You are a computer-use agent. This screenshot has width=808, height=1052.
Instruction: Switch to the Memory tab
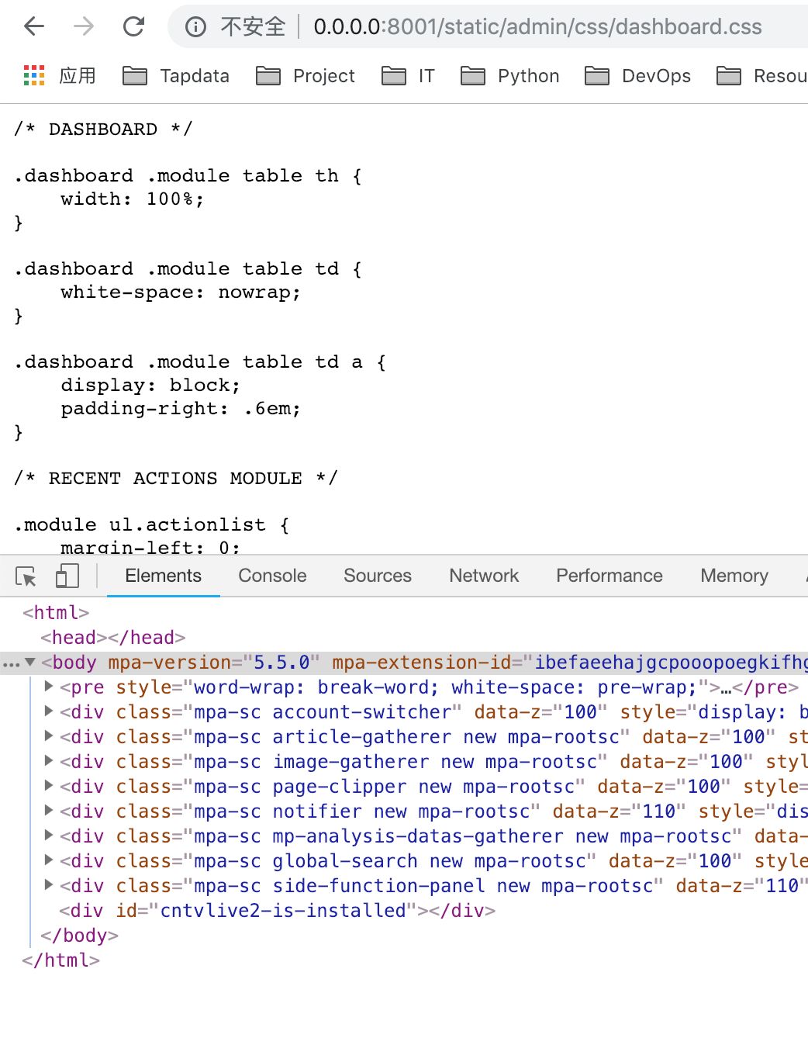coord(734,576)
